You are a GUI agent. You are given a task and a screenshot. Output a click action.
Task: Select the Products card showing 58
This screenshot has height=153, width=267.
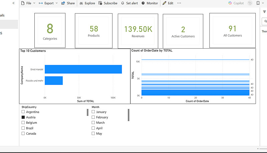point(94,31)
